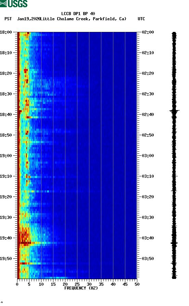Image resolution: width=189 pixels, height=306 pixels.
Task: Click the 20 Hz tick label
Action: pos(65,284)
